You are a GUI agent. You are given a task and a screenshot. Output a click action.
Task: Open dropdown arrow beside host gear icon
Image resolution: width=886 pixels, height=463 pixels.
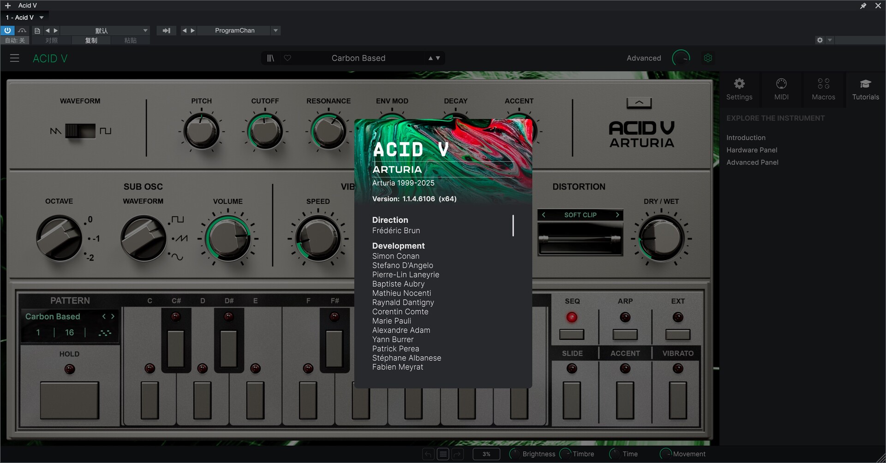coord(830,40)
